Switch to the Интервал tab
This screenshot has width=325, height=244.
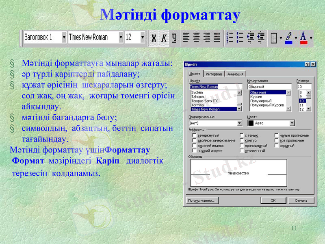click(x=215, y=74)
